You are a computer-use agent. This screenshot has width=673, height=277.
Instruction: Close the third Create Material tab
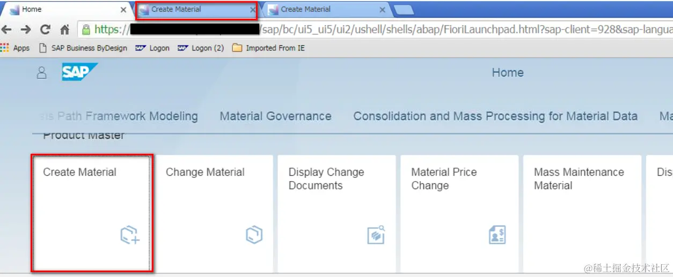382,10
